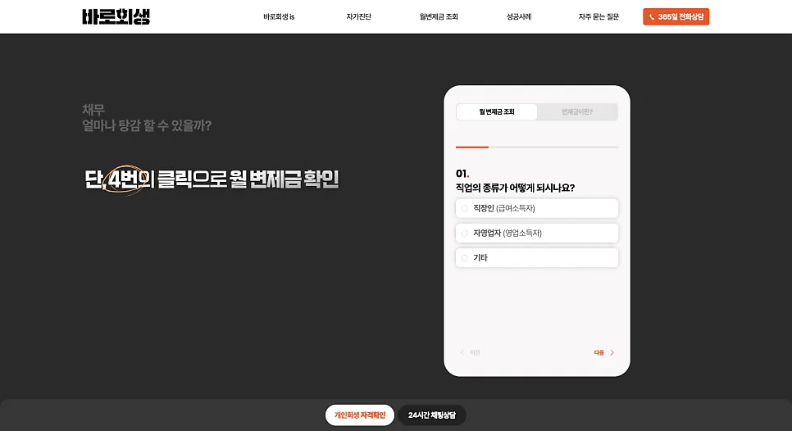Click the phone icon in 365일 전화상담
Screen dimensions: 792x431
[652, 16]
